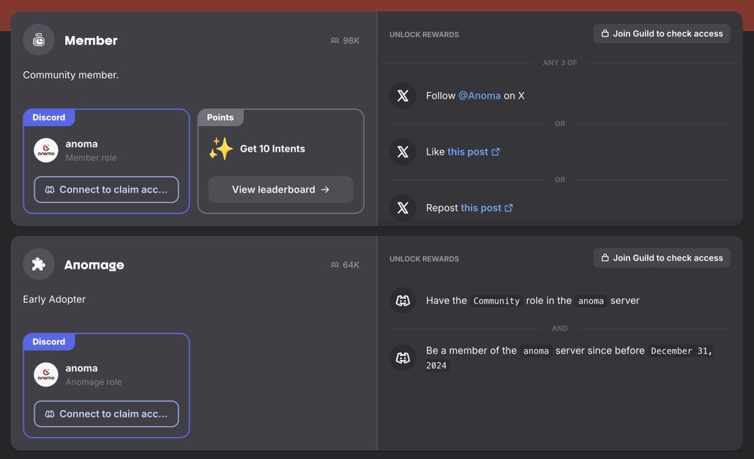Viewport: 754px width, 459px height.
Task: Select the Points tab label on rewards card
Action: [x=221, y=117]
